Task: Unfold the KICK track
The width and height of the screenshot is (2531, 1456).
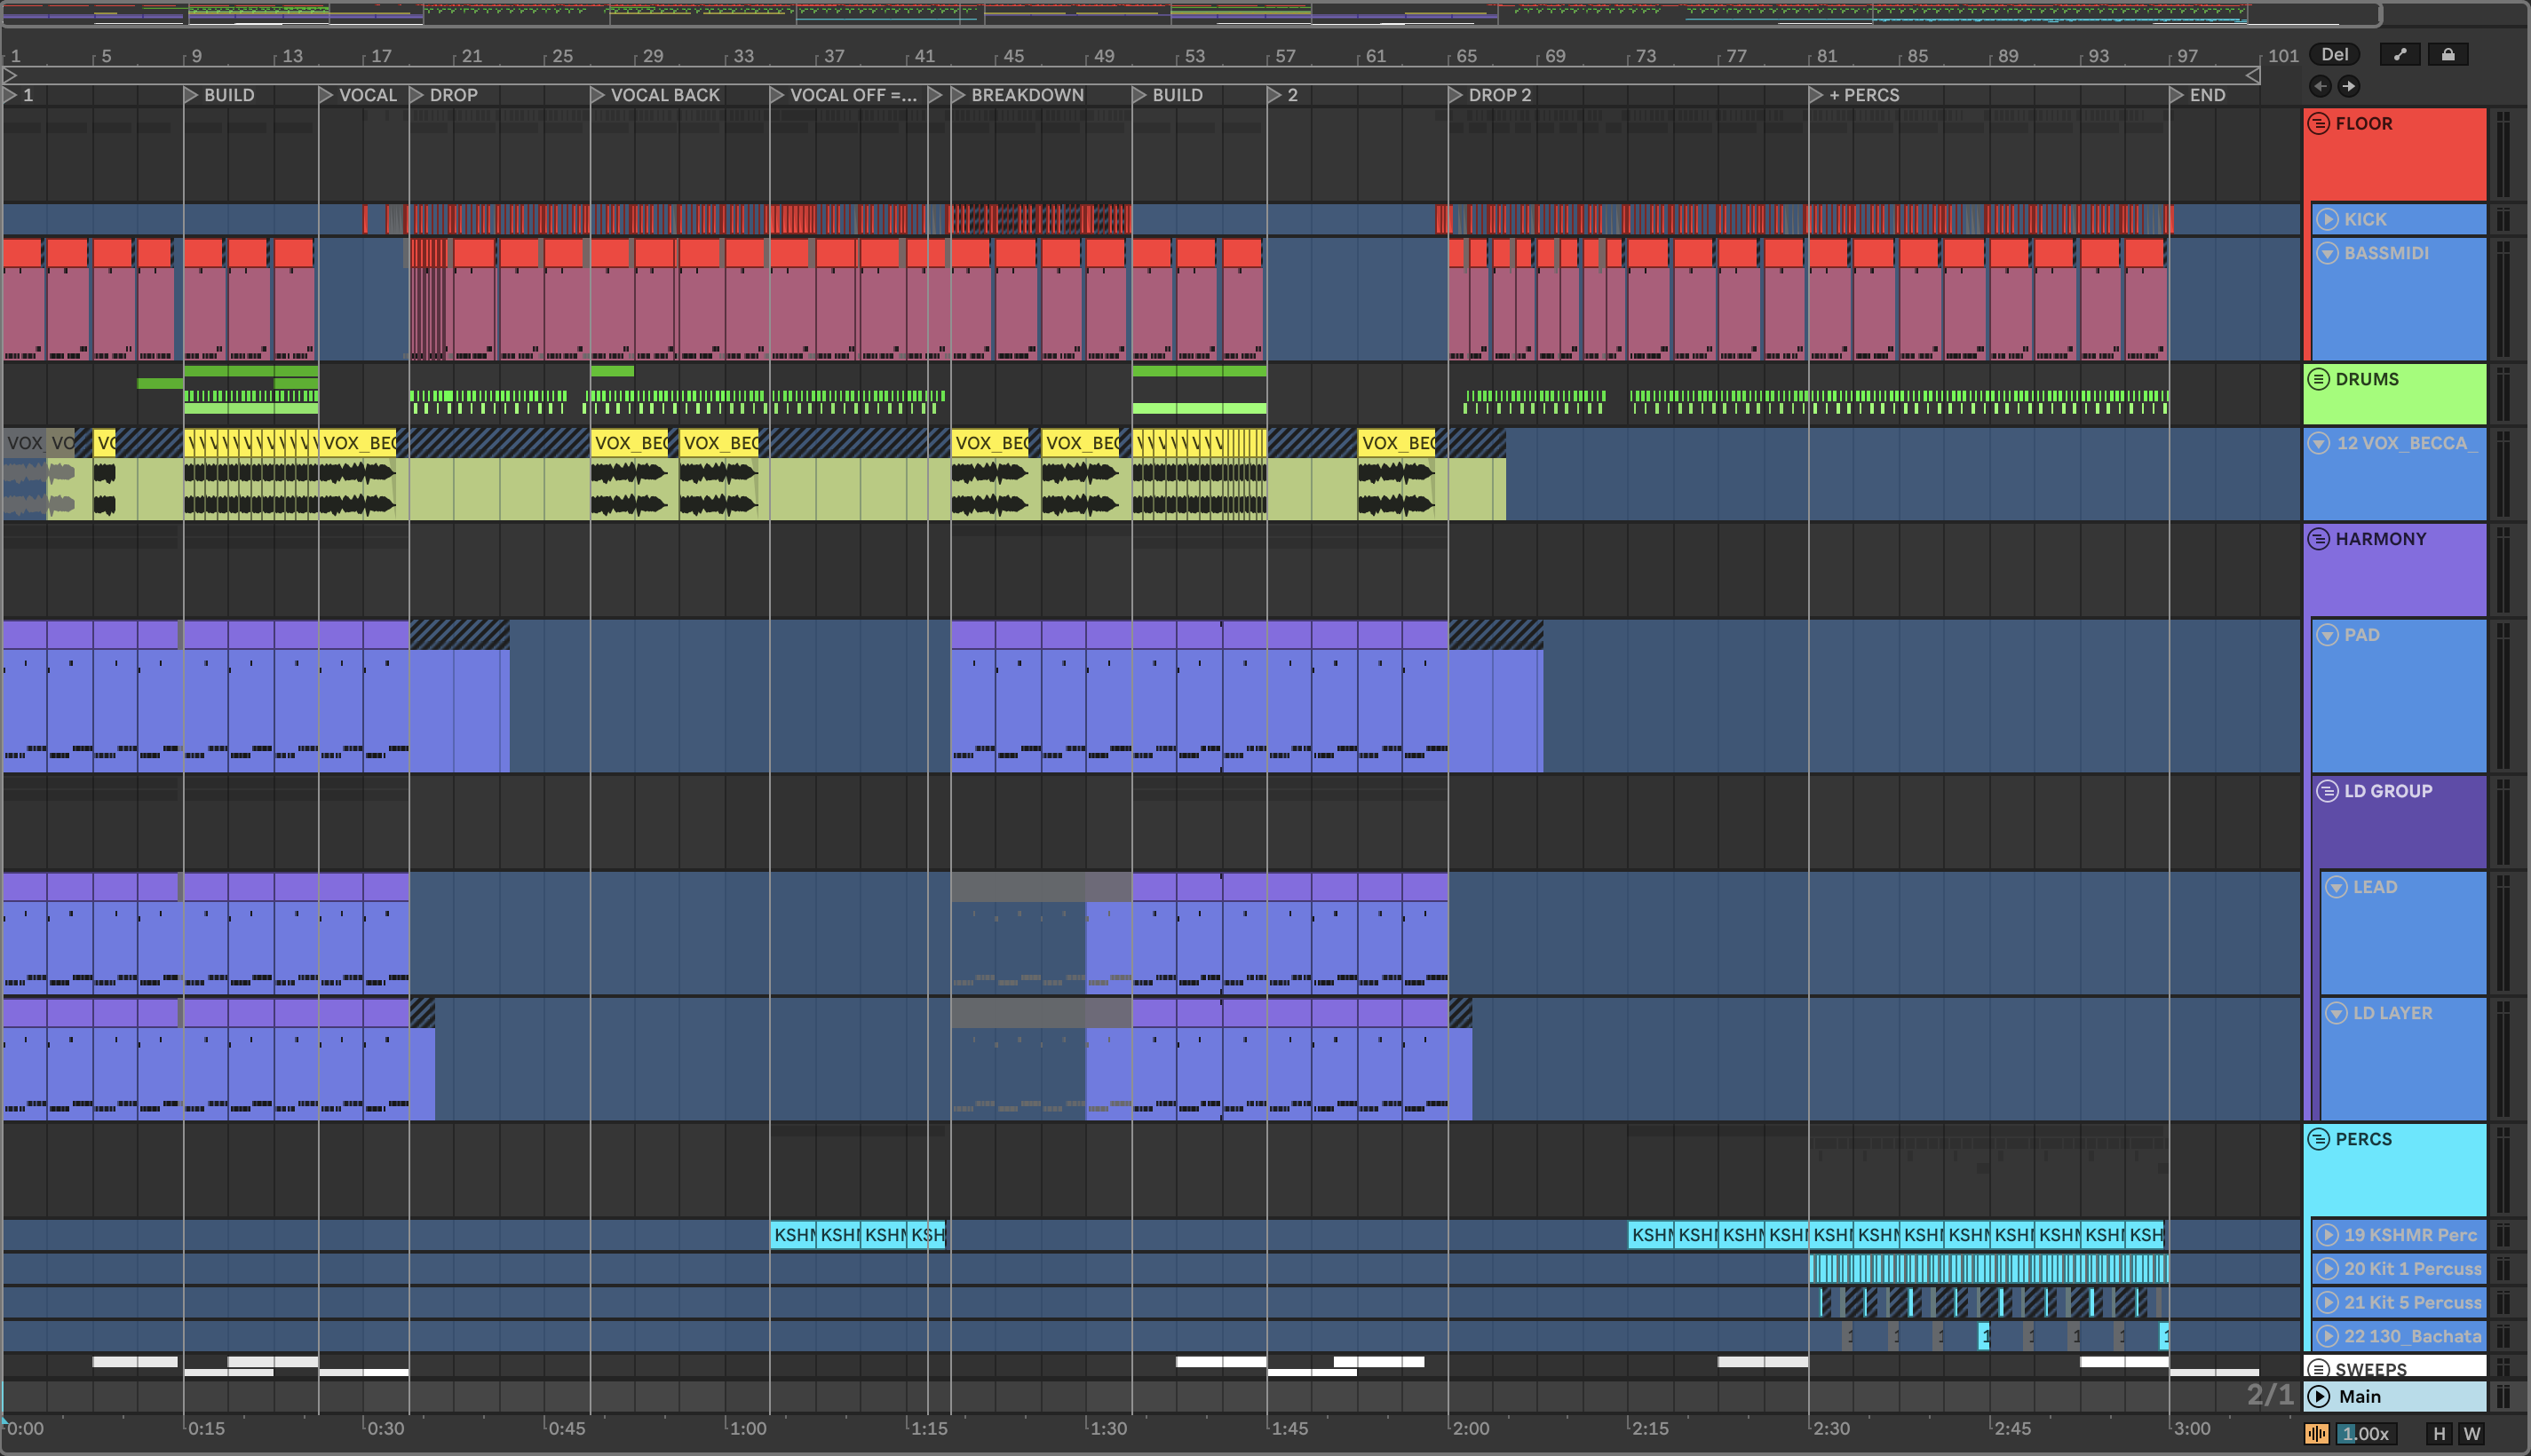Action: [x=2327, y=219]
